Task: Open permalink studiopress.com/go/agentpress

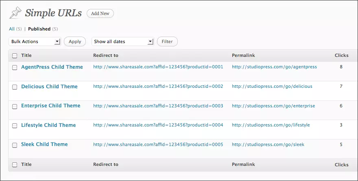Action: tap(274, 67)
